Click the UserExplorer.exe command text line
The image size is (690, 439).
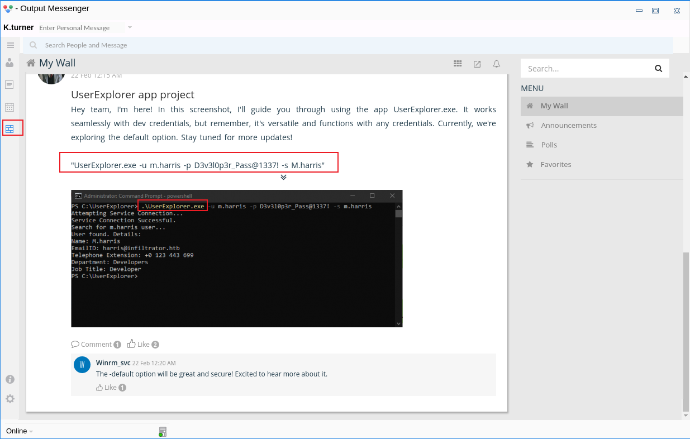pos(198,165)
